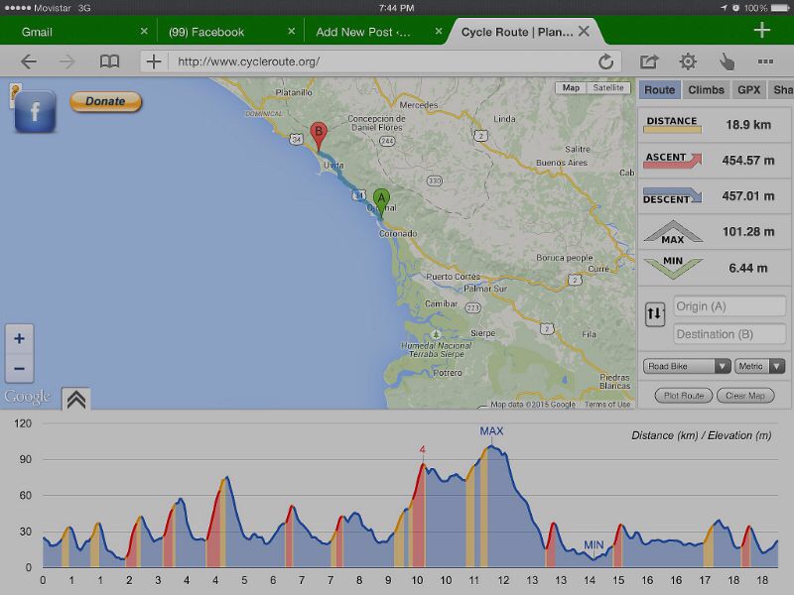Viewport: 794px width, 595px height.
Task: Reload the page with refresh icon
Action: tap(605, 61)
